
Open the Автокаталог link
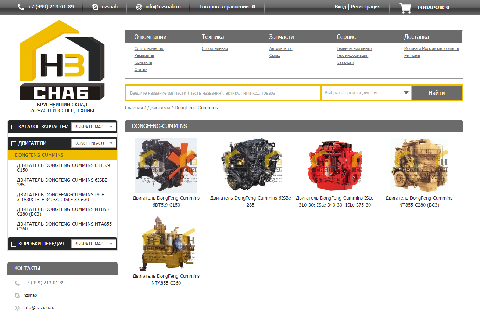click(281, 48)
